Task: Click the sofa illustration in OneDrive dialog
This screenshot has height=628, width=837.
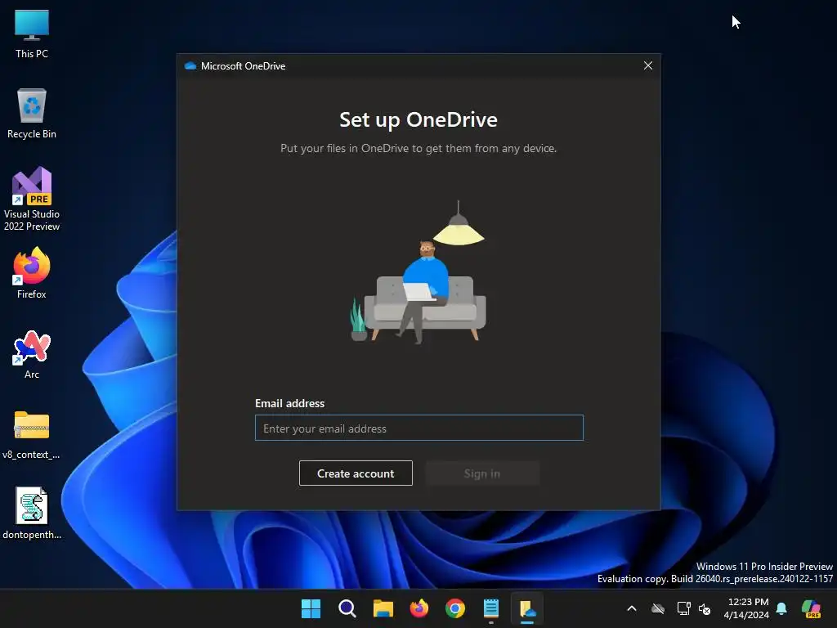Action: click(x=418, y=273)
